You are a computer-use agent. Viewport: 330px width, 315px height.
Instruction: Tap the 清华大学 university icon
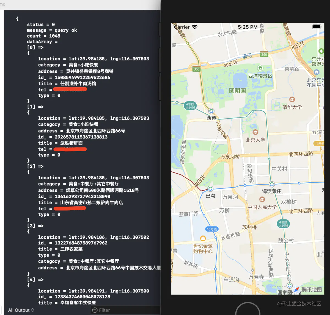point(292,100)
